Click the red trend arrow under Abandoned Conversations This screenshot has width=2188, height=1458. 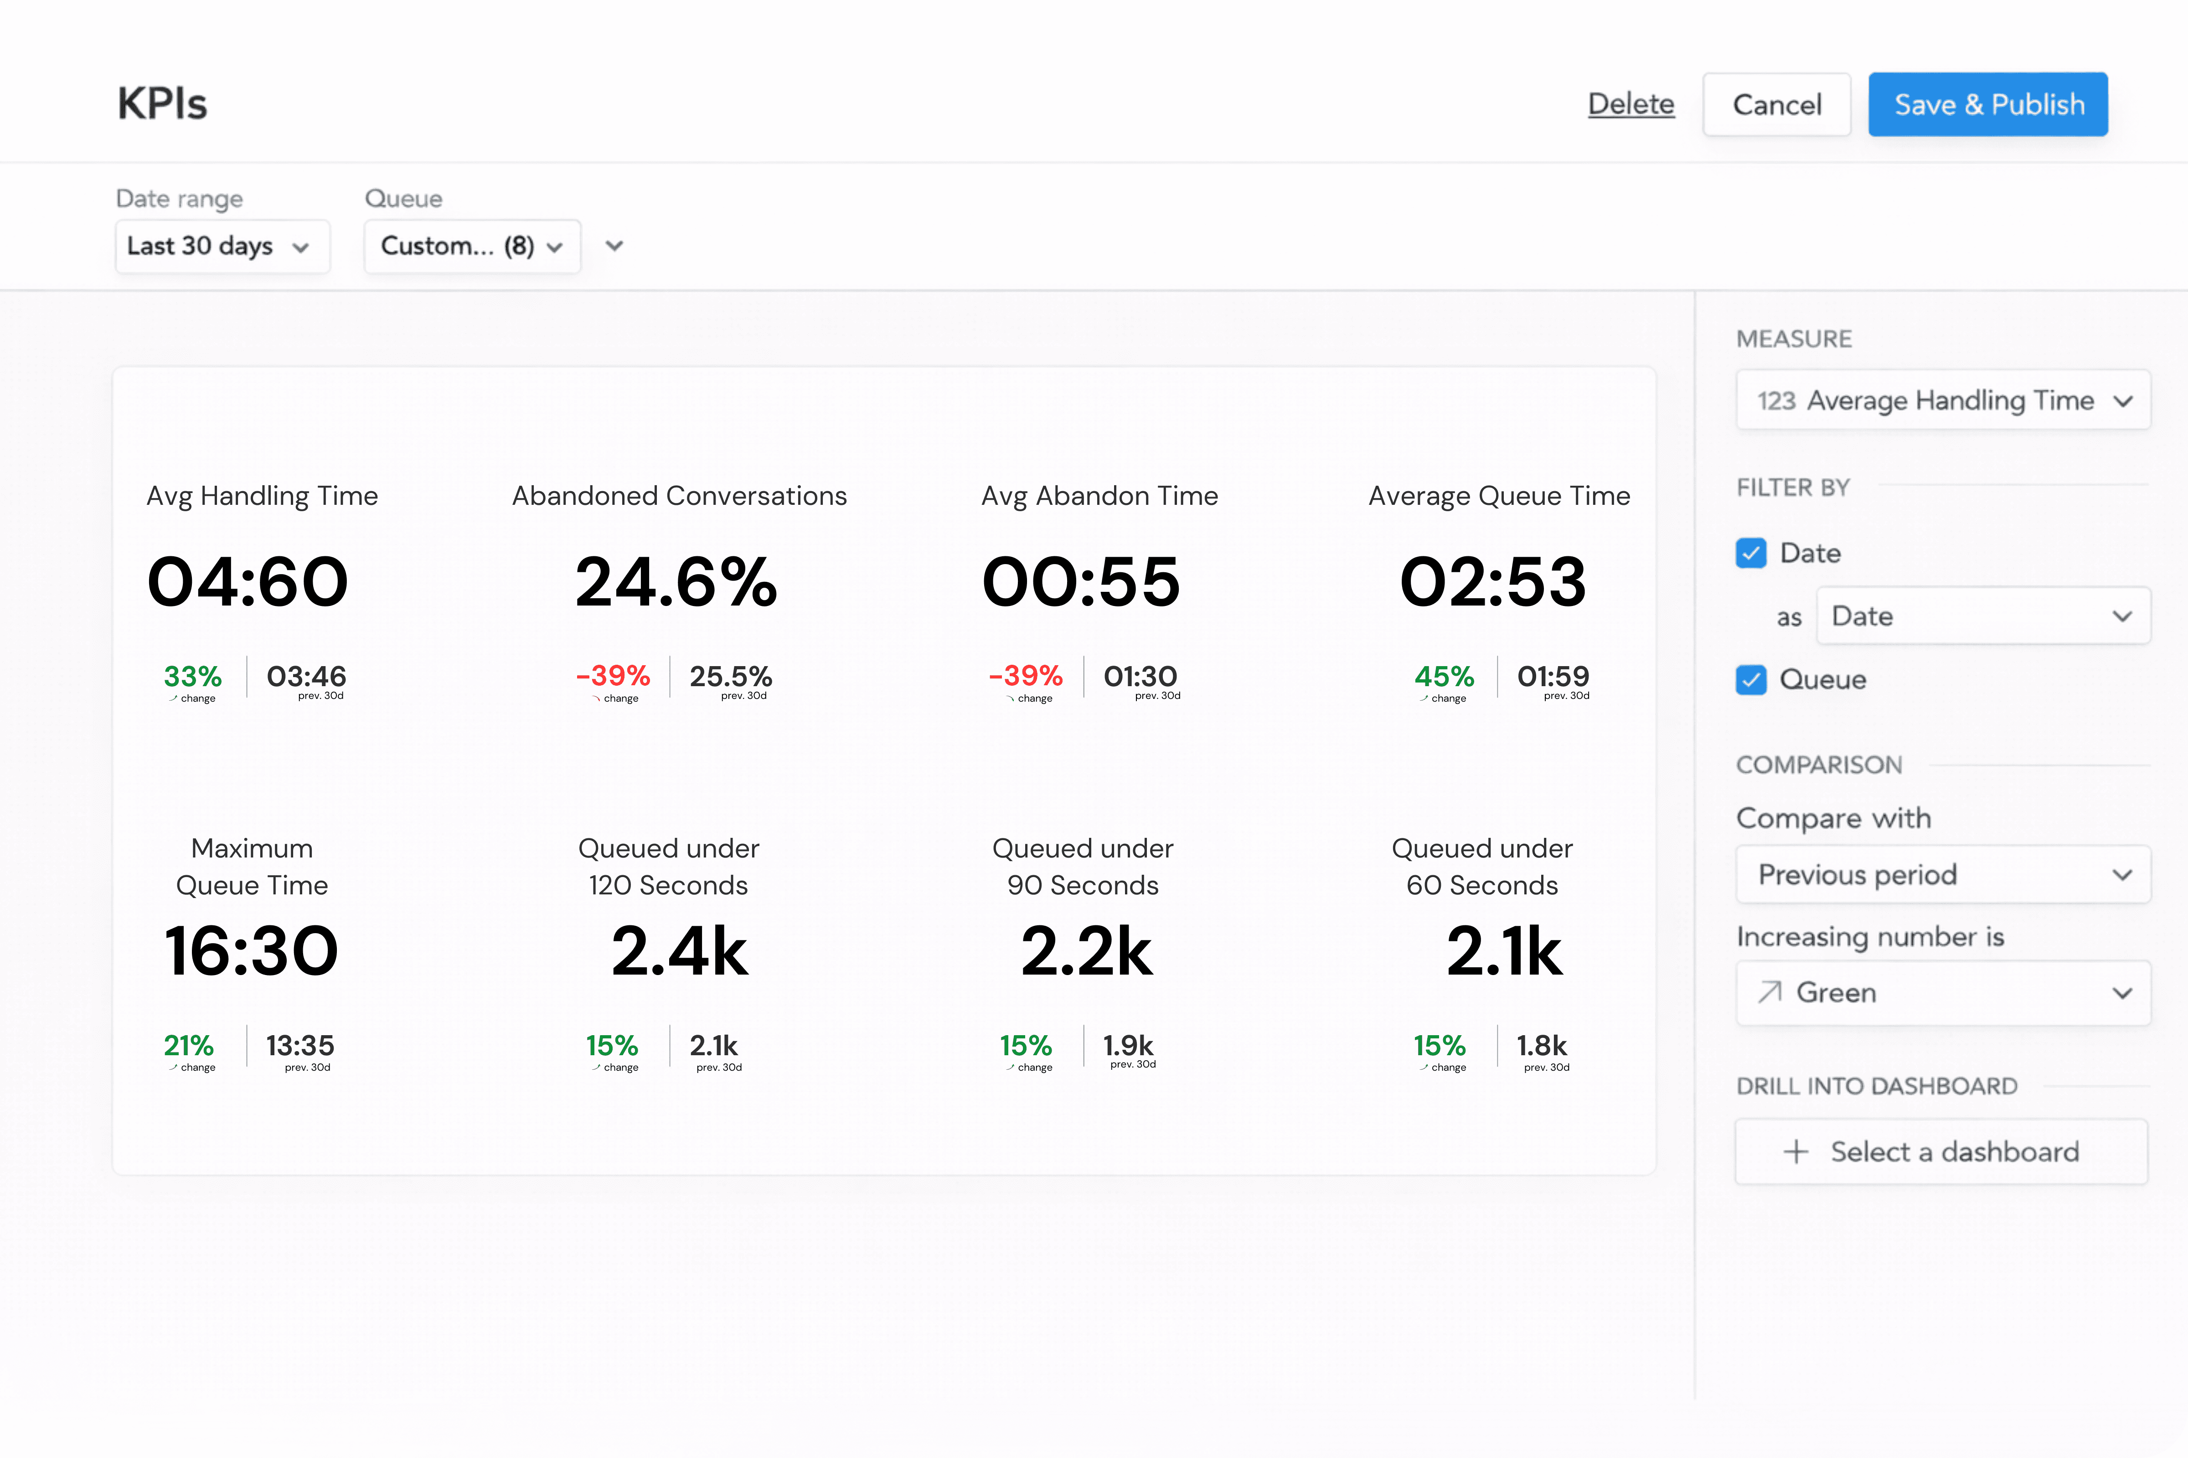(595, 698)
